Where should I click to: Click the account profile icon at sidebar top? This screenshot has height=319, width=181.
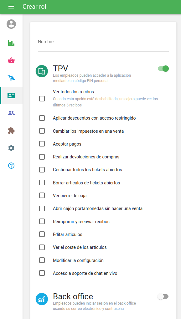pyautogui.click(x=11, y=24)
